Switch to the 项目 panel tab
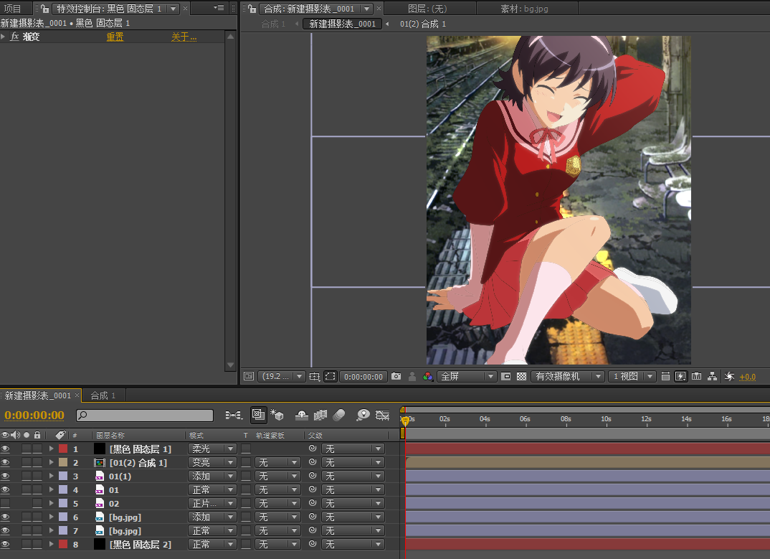Screen dimensions: 770x559 [13, 9]
